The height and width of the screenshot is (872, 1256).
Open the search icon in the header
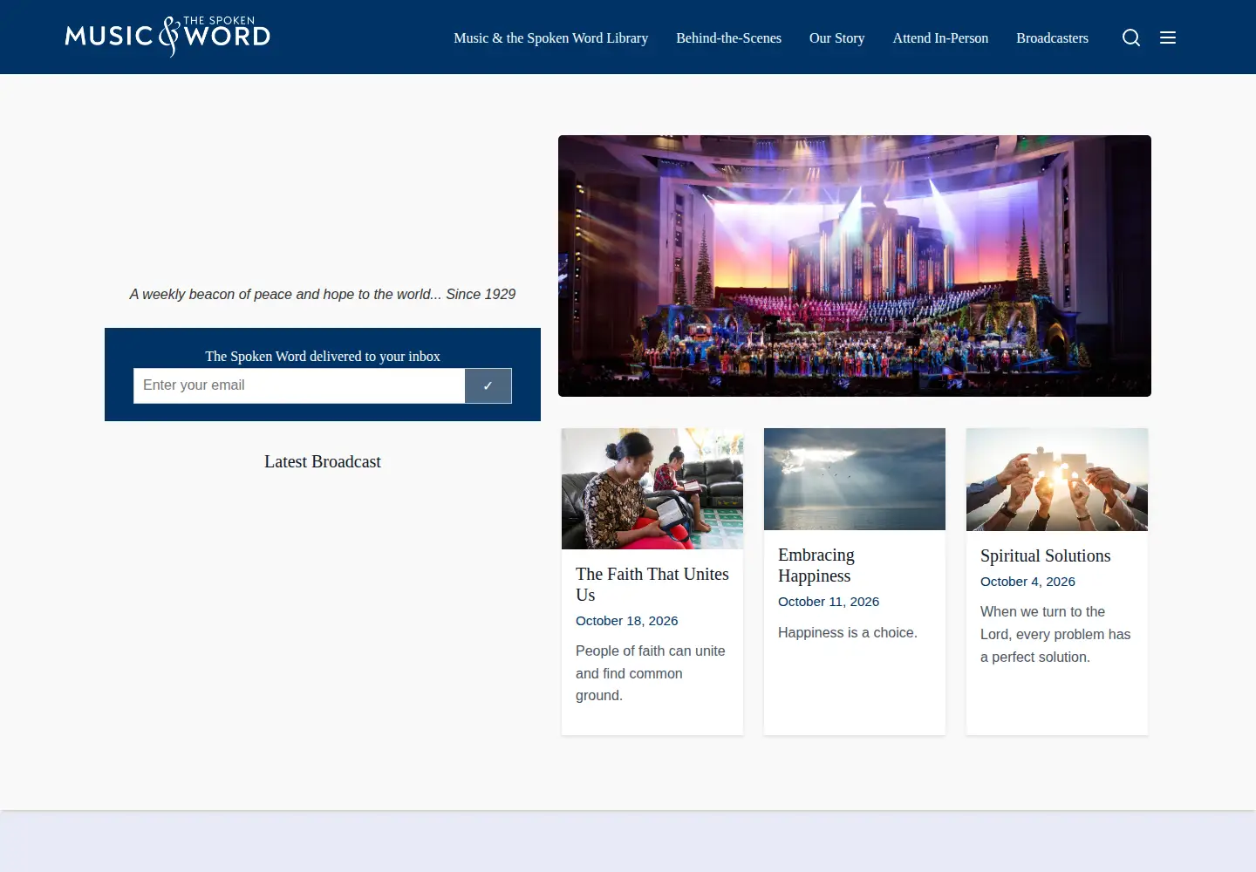[1131, 37]
